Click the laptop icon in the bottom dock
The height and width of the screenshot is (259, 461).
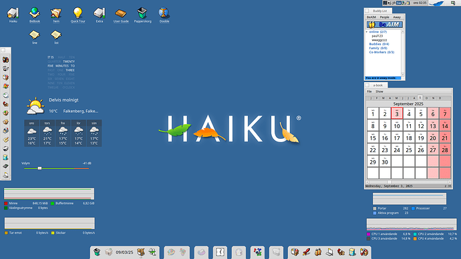tap(329, 252)
